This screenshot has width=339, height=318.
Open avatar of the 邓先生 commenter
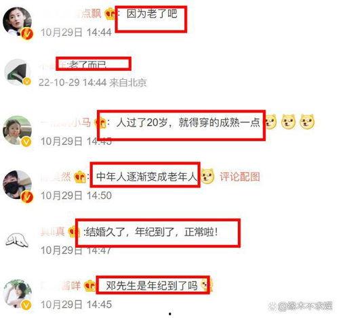coord(18,294)
